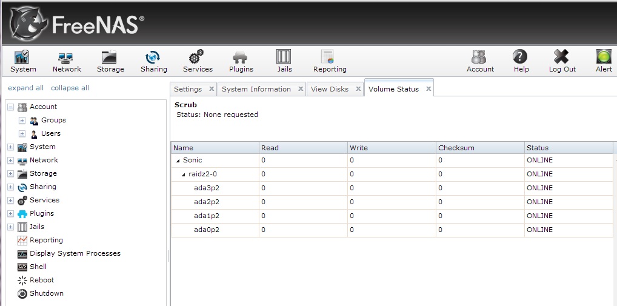Sort by the Status column header
This screenshot has height=306, width=617.
click(569, 148)
